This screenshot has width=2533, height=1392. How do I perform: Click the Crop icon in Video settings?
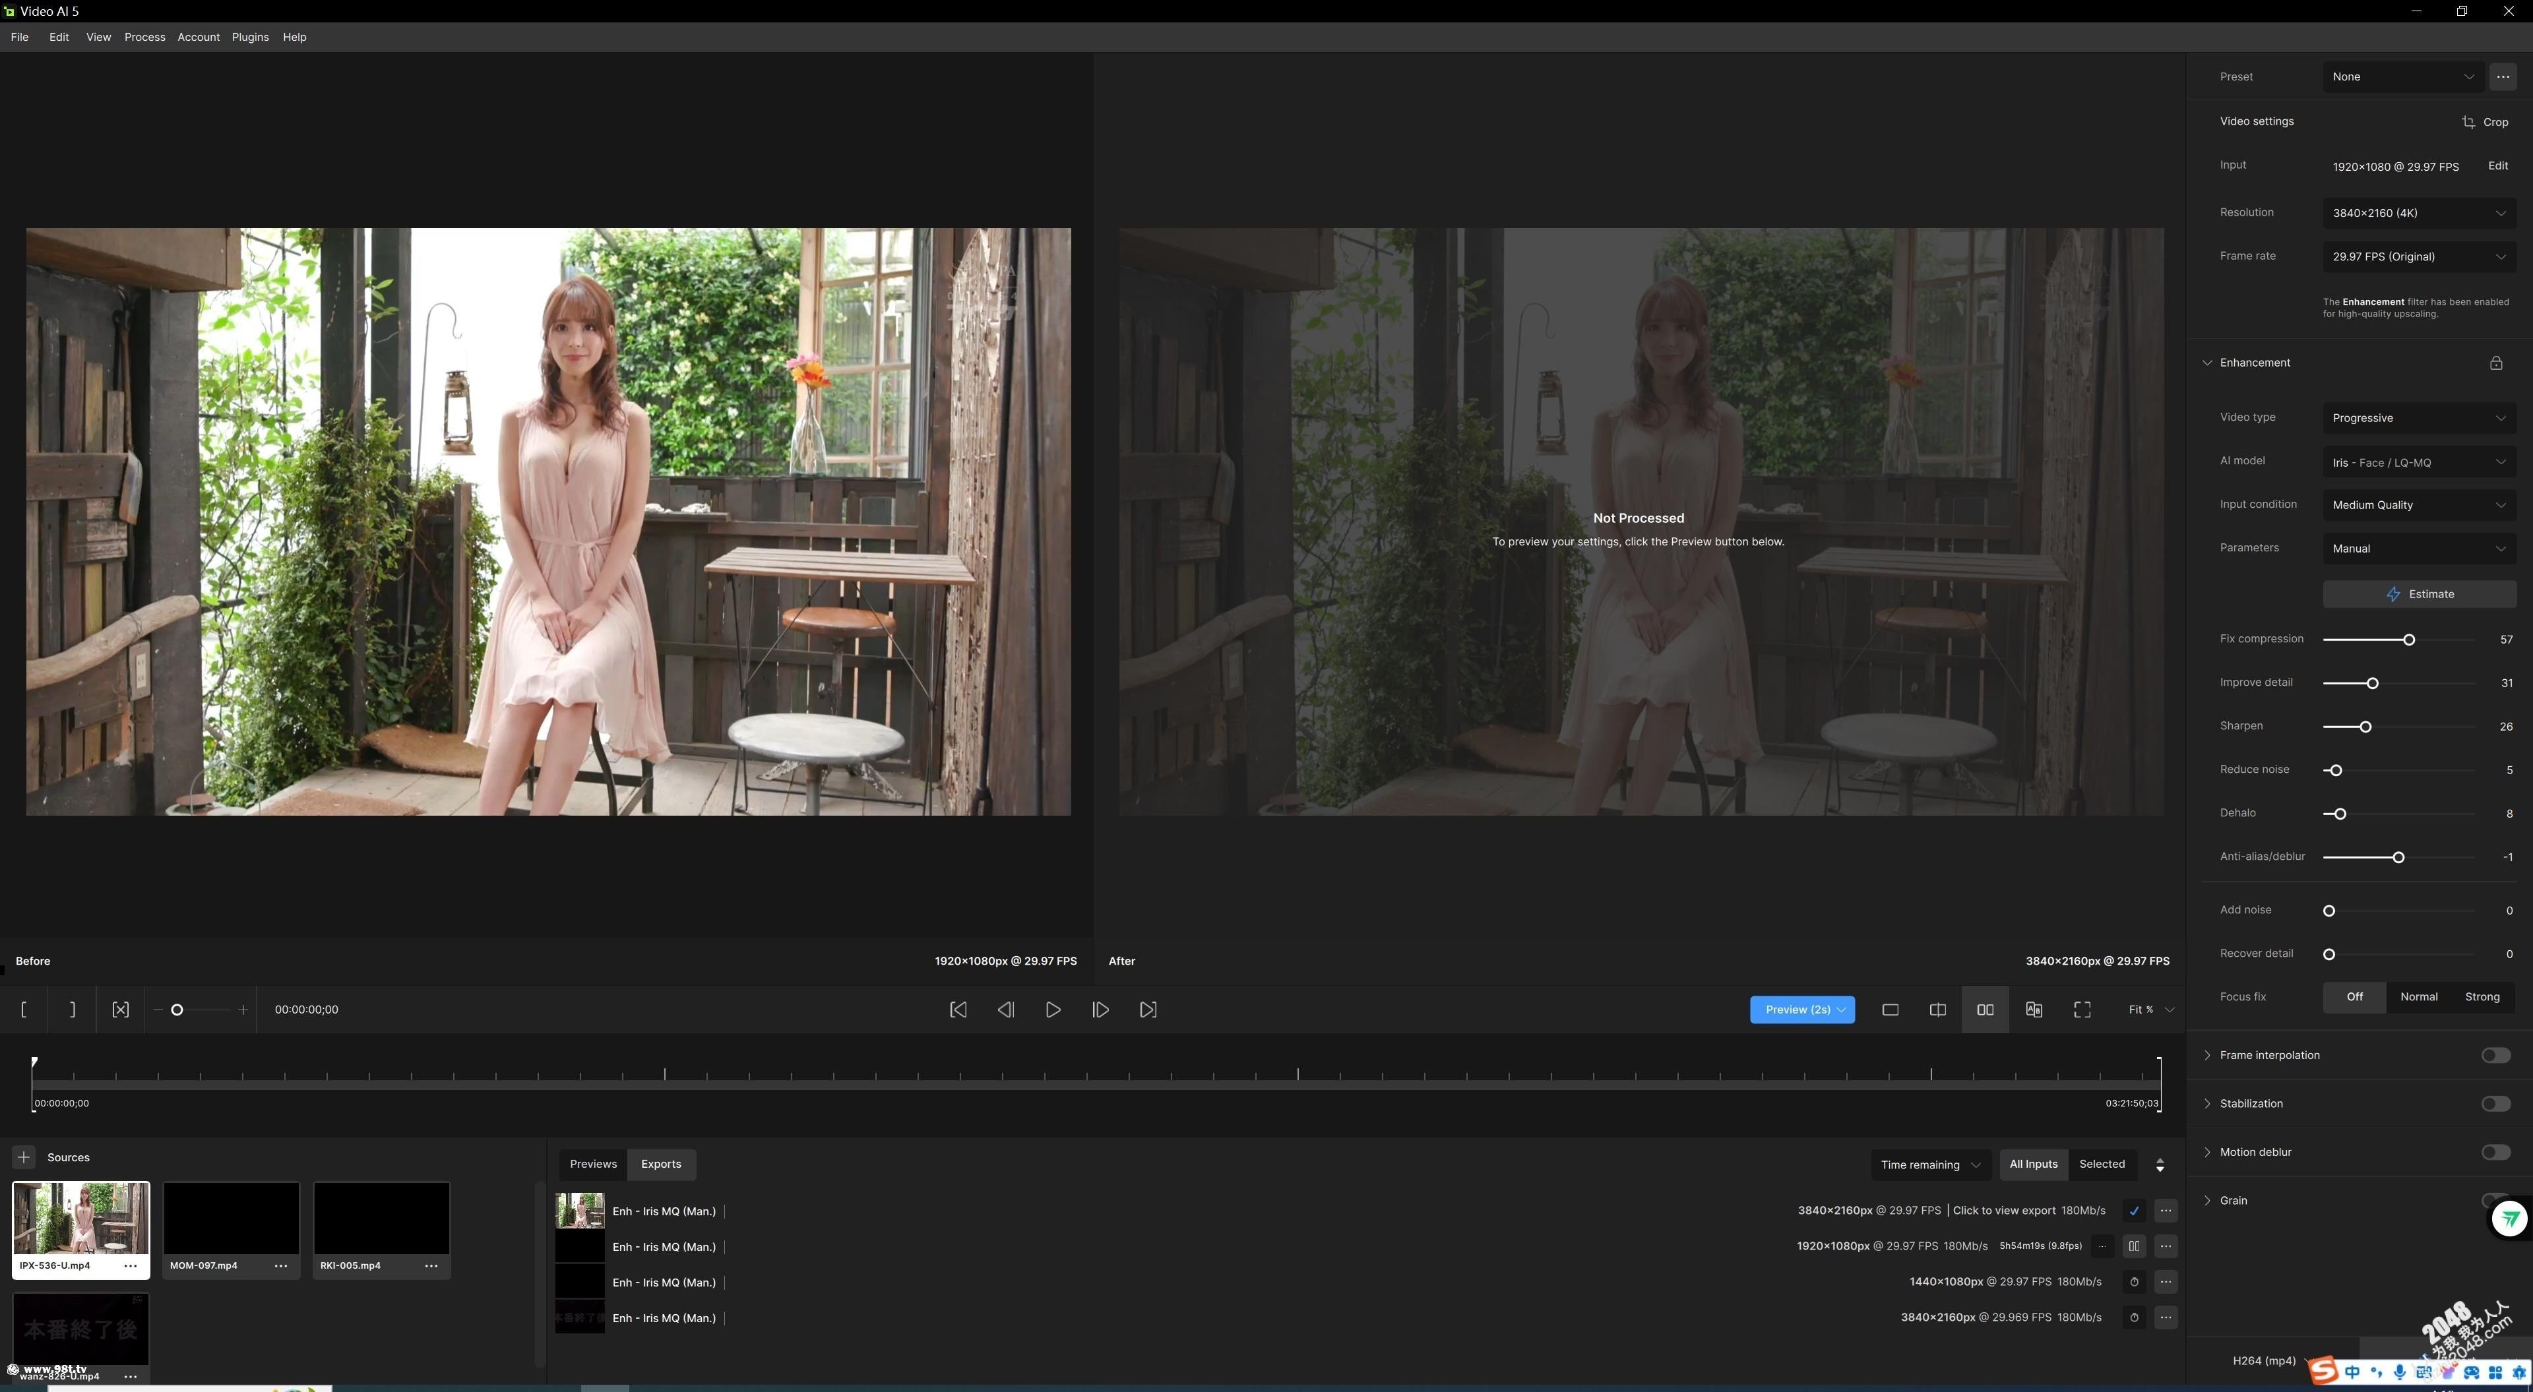(x=2468, y=122)
